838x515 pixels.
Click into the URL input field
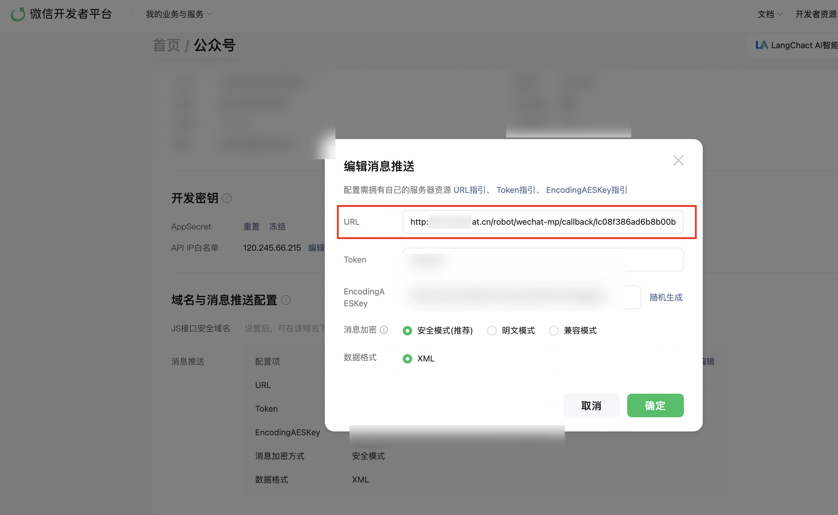(543, 222)
